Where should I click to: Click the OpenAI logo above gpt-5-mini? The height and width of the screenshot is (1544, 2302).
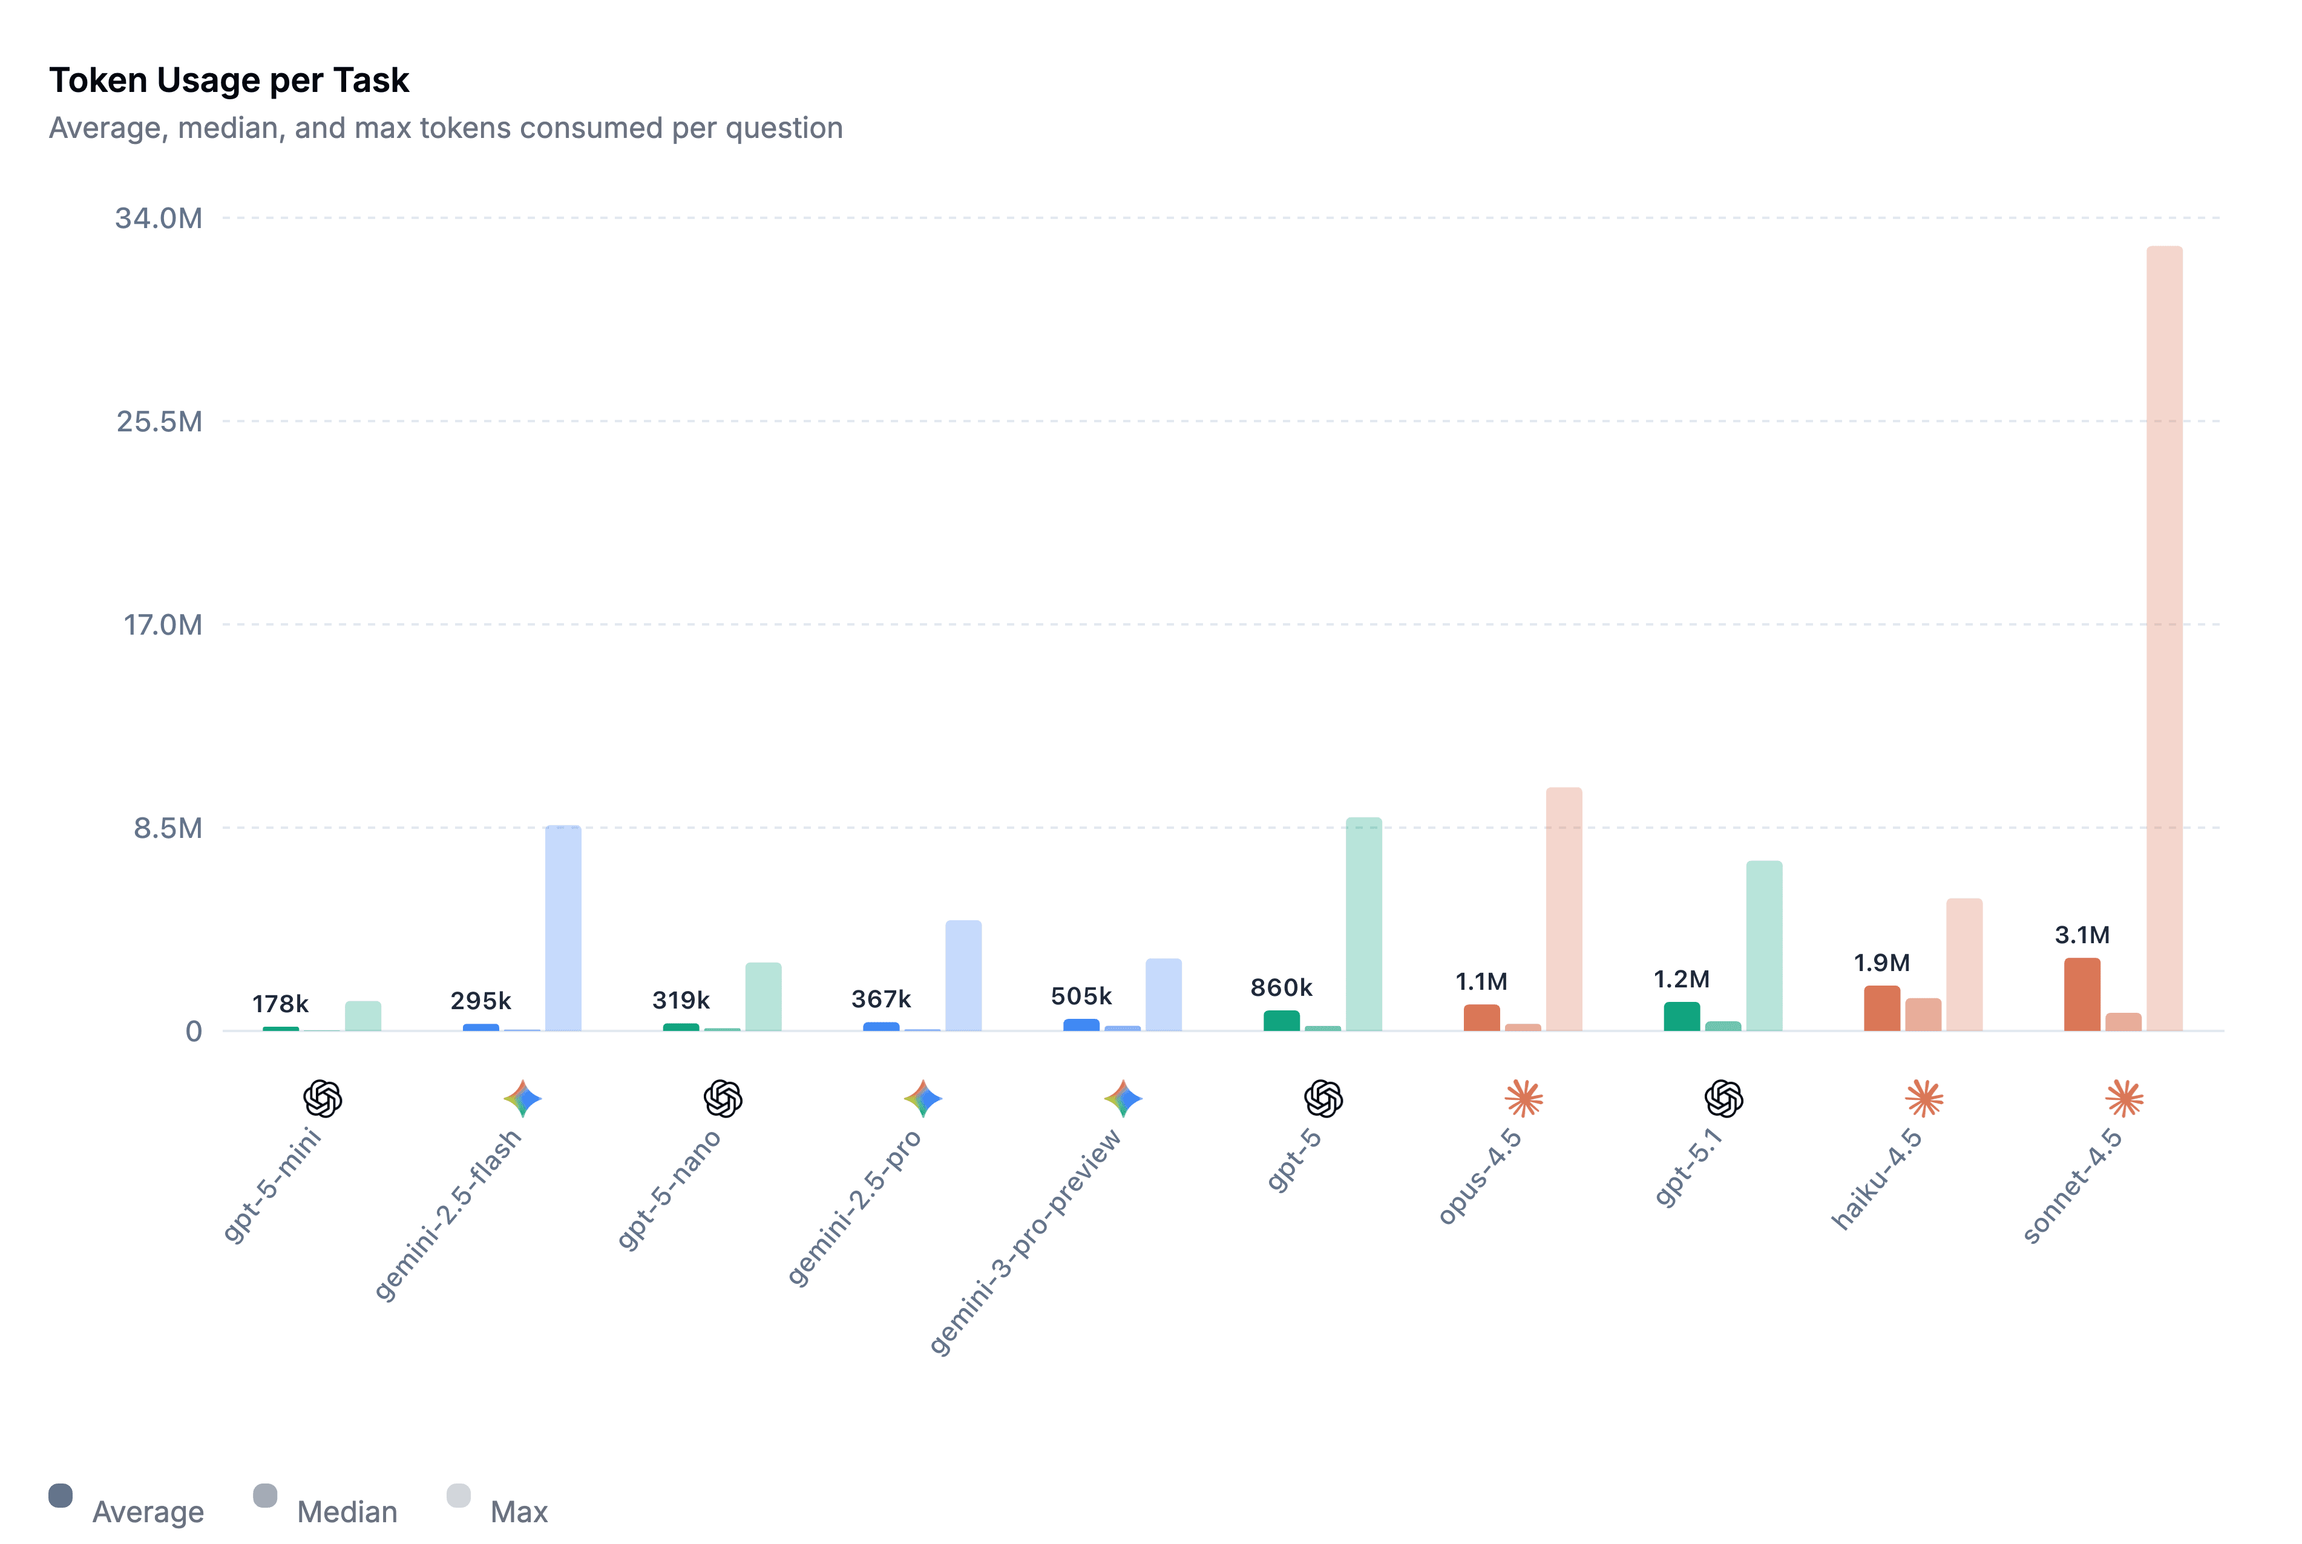(x=322, y=1098)
